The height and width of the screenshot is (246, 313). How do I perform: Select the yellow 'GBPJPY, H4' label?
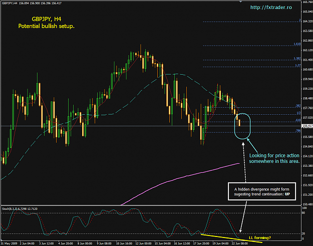click(x=47, y=19)
